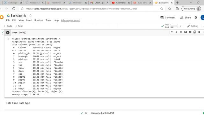Open the Tools menu
The image size is (204, 115).
[48, 20]
